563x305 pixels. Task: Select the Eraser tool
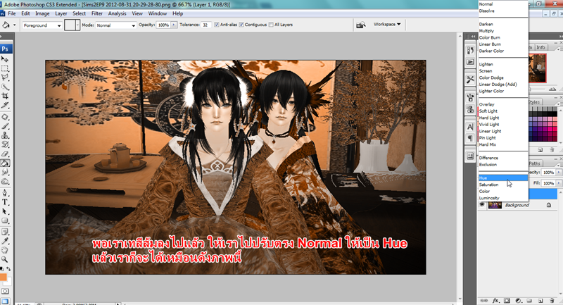pyautogui.click(x=5, y=154)
